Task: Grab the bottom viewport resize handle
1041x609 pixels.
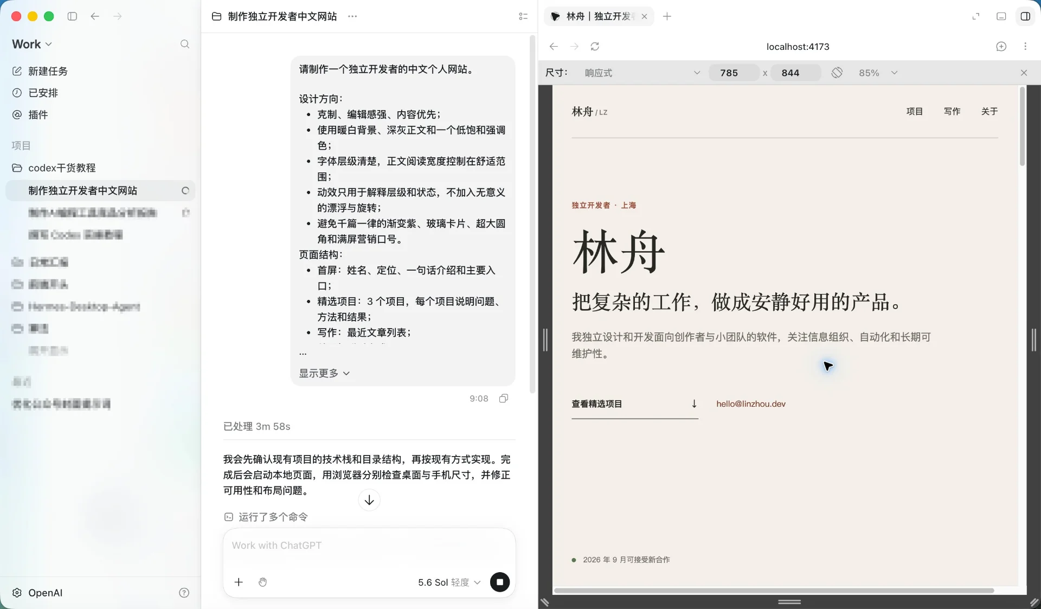Action: 789,602
